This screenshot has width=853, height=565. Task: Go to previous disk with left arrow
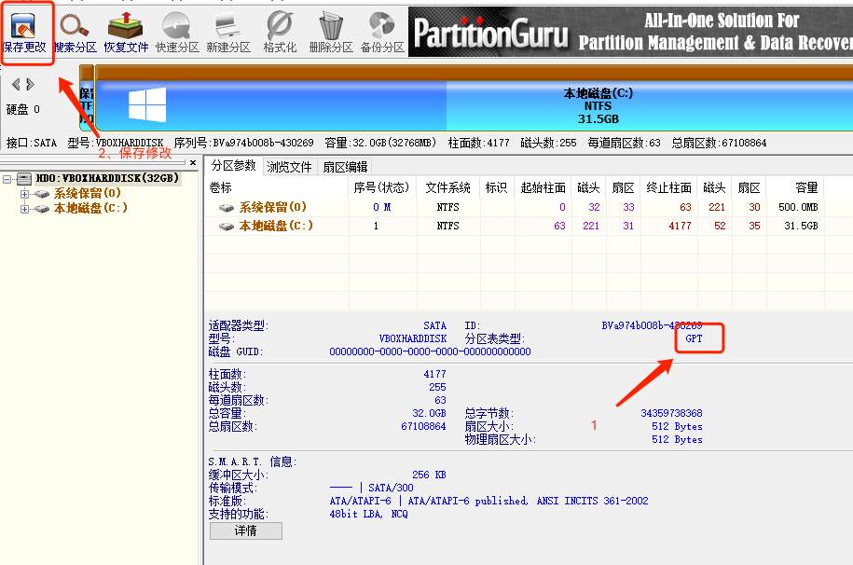click(16, 84)
